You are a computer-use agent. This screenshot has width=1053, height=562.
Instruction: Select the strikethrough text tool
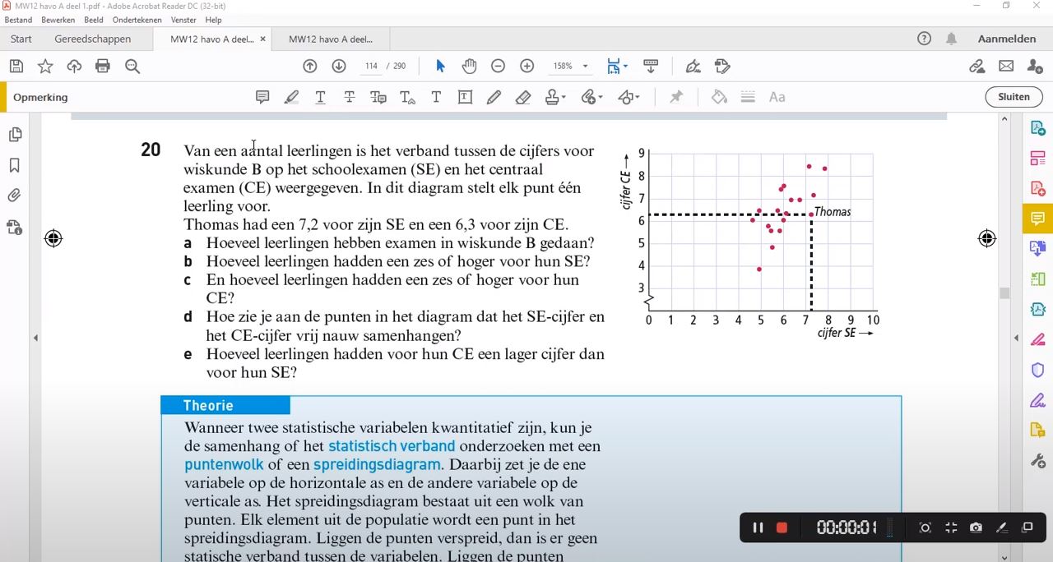pyautogui.click(x=350, y=97)
